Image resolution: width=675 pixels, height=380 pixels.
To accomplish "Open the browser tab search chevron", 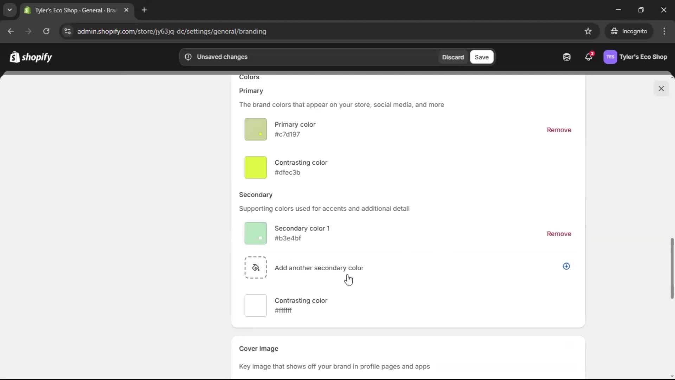I will tap(9, 10).
